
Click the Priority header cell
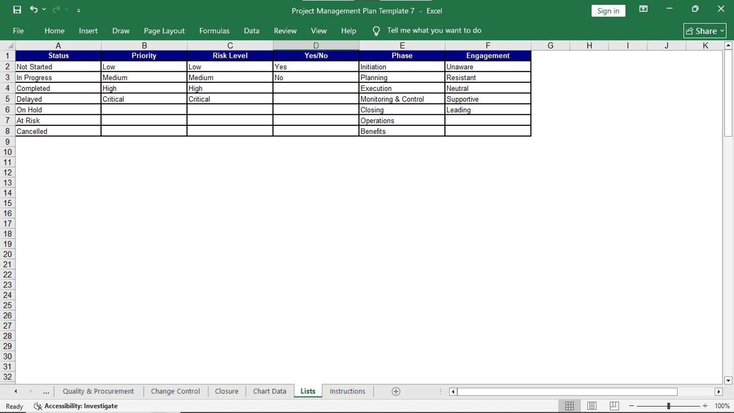click(144, 55)
